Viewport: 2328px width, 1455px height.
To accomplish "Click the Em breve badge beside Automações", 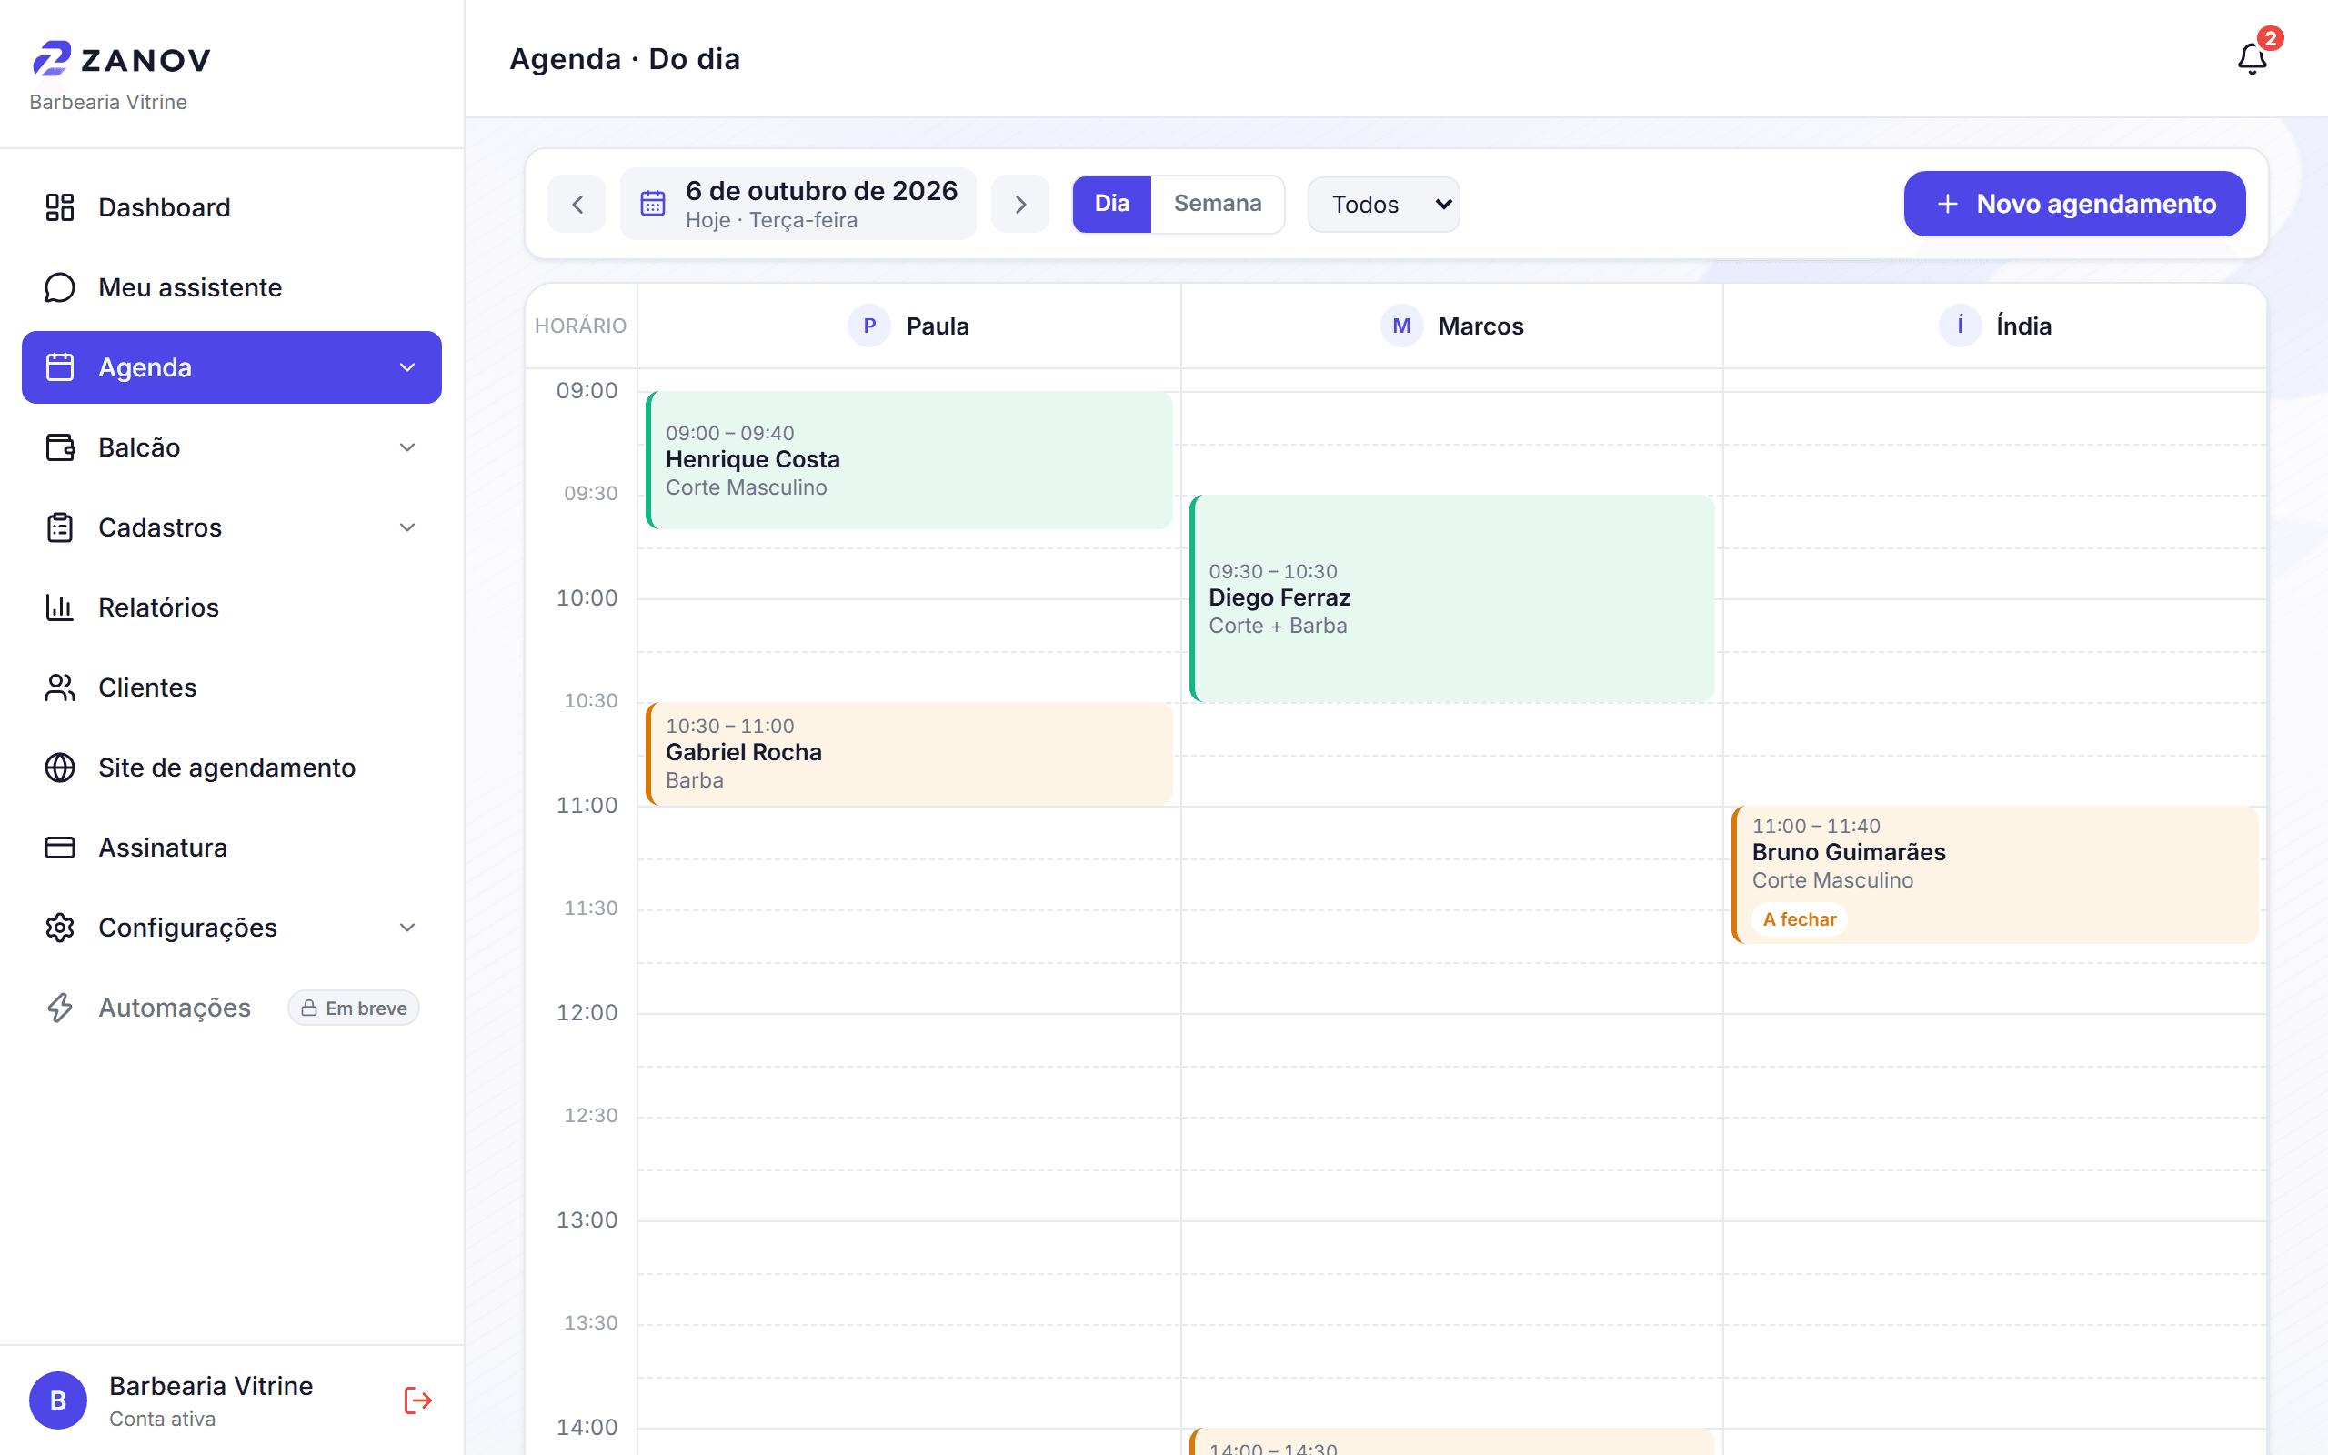I will click(354, 1008).
